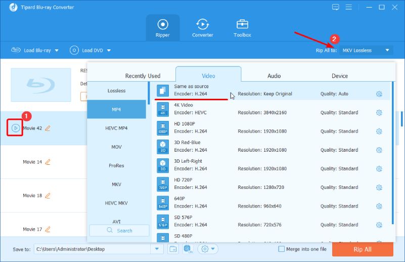Open settings gear for HD 720P preset
The image size is (405, 262).
click(x=379, y=187)
